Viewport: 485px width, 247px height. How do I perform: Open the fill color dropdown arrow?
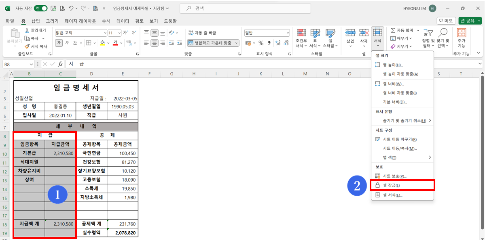[108, 43]
